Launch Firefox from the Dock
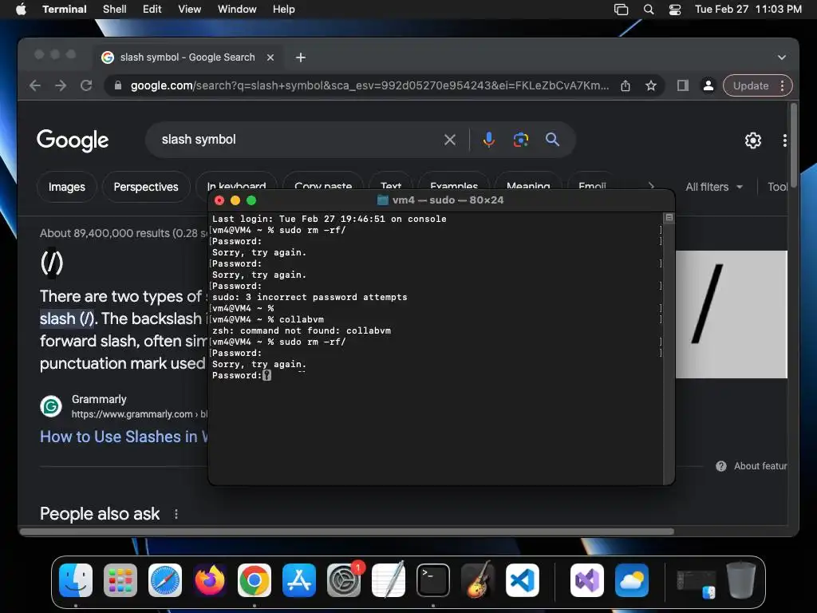Viewport: 817px width, 613px height. (210, 580)
